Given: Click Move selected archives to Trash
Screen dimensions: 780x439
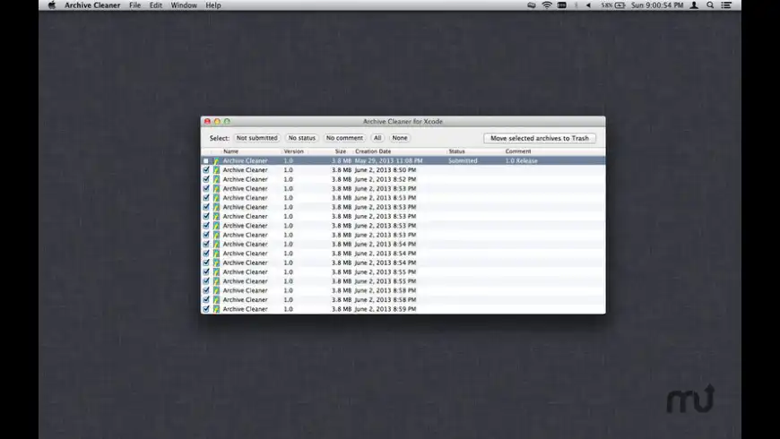Looking at the screenshot, I should 540,138.
